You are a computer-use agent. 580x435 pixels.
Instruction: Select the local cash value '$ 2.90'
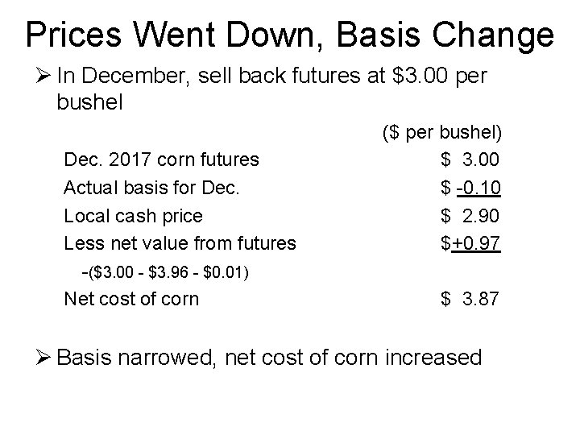click(x=470, y=216)
